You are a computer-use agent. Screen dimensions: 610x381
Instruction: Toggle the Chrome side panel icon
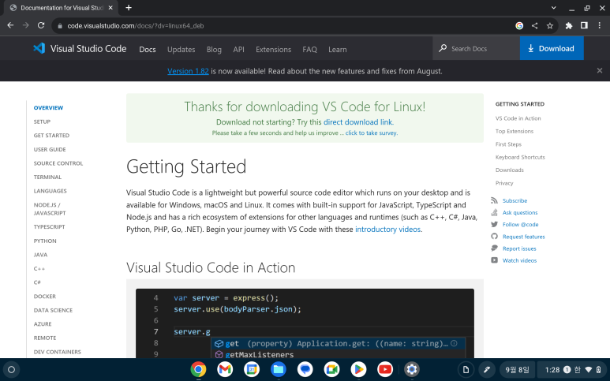coord(584,26)
